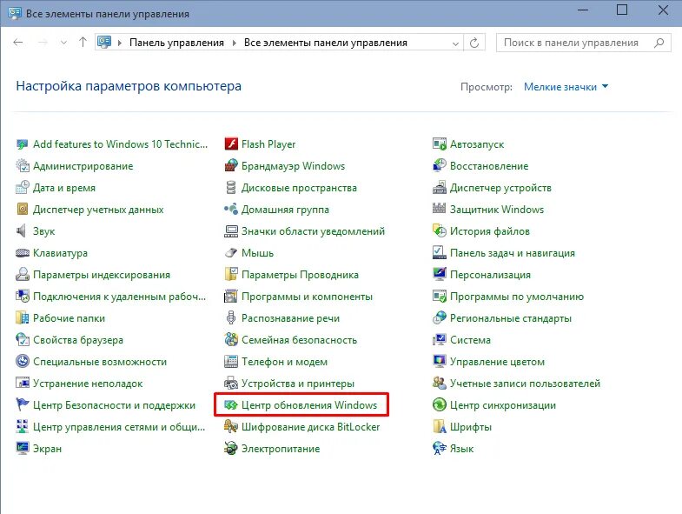The width and height of the screenshot is (682, 514).
Task: Open Управление цветом link
Action: pos(497,362)
